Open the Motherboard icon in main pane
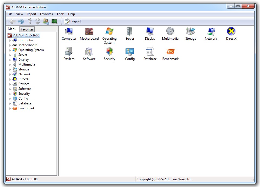 (x=89, y=31)
